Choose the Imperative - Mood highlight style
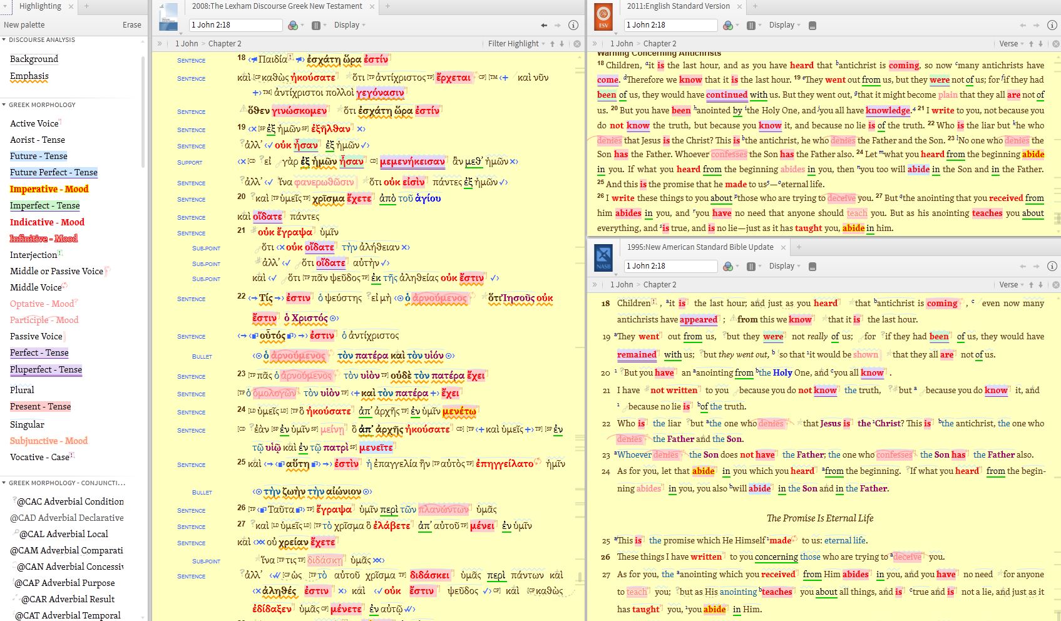This screenshot has height=621, width=1061. point(49,189)
